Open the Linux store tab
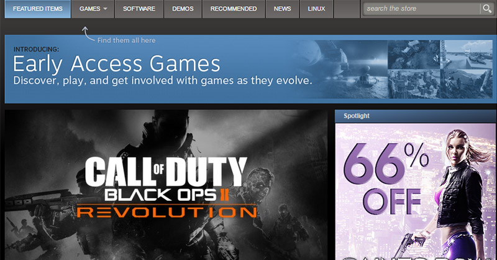The width and height of the screenshot is (497, 260). (316, 9)
